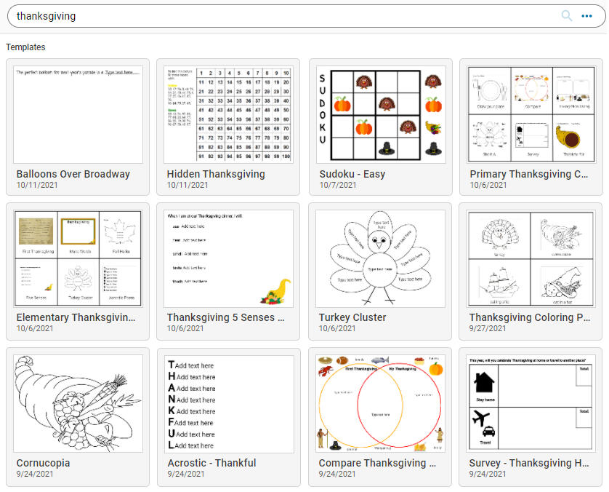Screen dimensions: 609x492
Task: Click the 9/24/2021 date under Acrostic - Thankful
Action: pos(185,474)
